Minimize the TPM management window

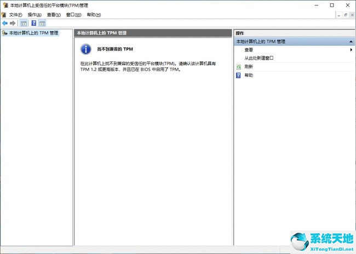click(317, 5)
